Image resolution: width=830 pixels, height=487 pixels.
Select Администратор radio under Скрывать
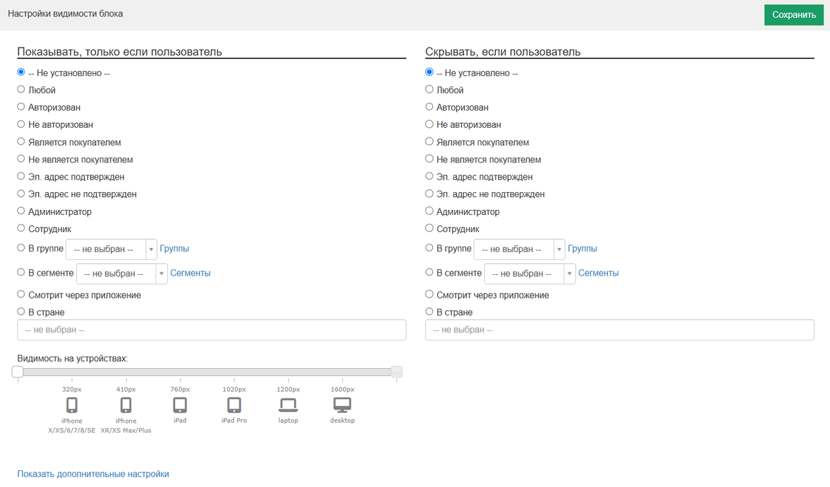coord(430,211)
